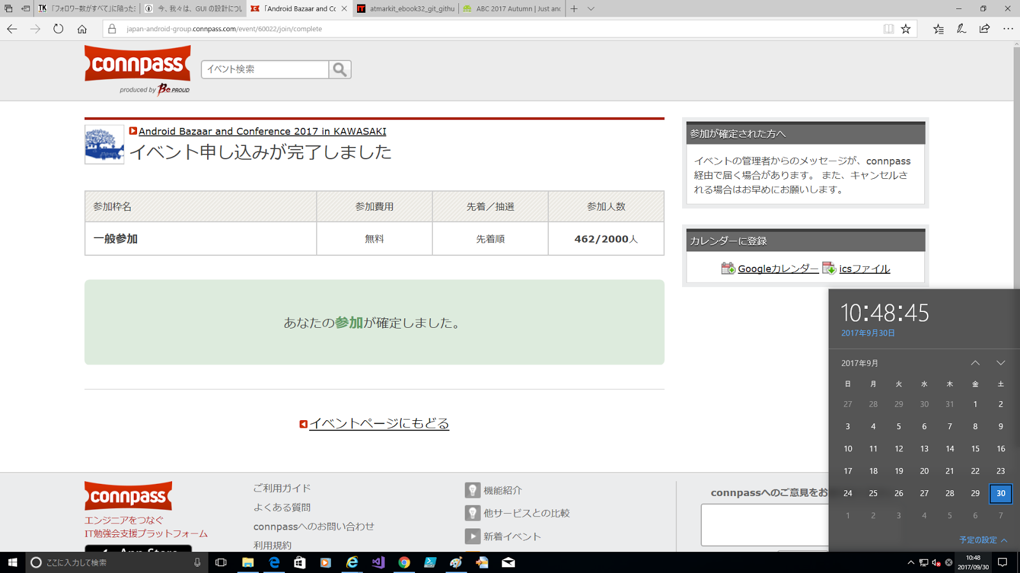
Task: Show hidden system tray icons
Action: click(x=910, y=562)
